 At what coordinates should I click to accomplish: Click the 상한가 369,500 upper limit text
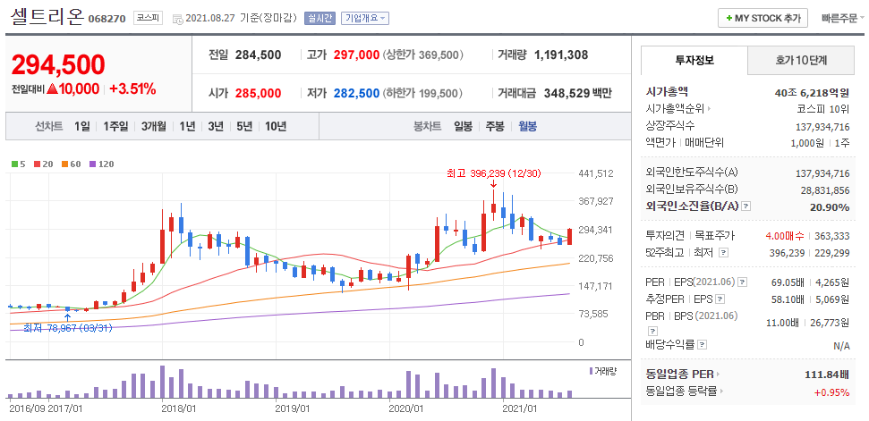[x=423, y=55]
